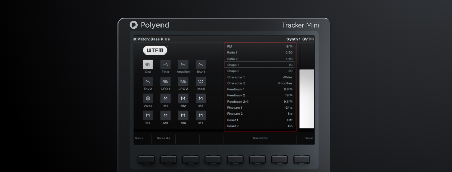
Task: Click the Synth 1 (WTFM) header label
Action: pyautogui.click(x=300, y=39)
